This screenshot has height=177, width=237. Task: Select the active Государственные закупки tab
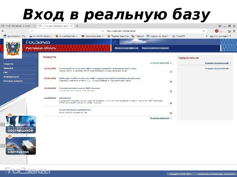56,26
